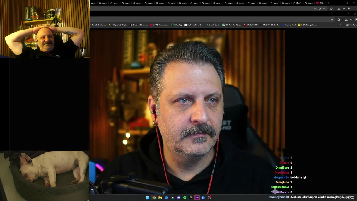This screenshot has height=201, width=357.
Task: Open OBS Studio from the taskbar
Action: [x=209, y=198]
